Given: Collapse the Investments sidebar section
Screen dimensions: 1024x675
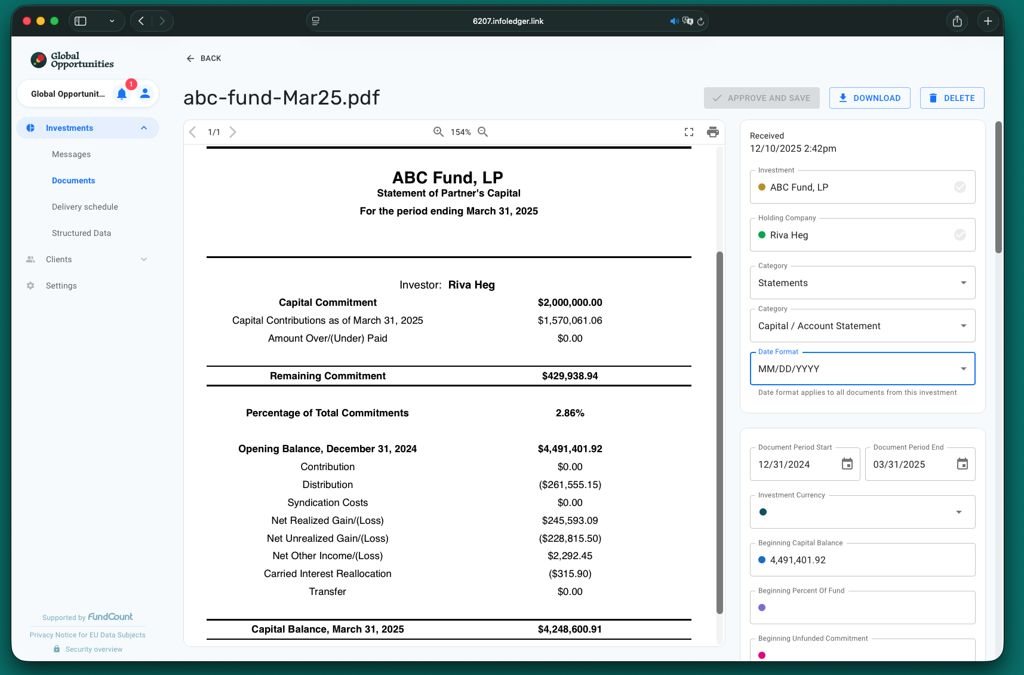Looking at the screenshot, I should (144, 128).
